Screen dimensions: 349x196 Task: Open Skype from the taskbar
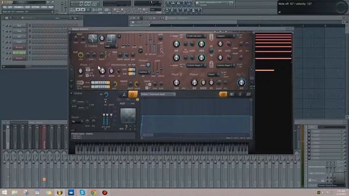coord(82,192)
